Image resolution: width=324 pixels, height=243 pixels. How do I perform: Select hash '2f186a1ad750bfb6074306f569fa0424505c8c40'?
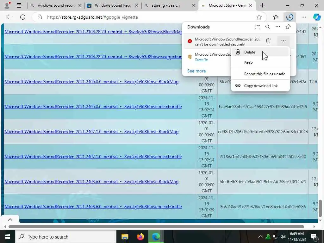pyautogui.click(x=263, y=157)
